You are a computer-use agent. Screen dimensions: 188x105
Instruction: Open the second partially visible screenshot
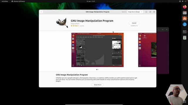(x=147, y=50)
